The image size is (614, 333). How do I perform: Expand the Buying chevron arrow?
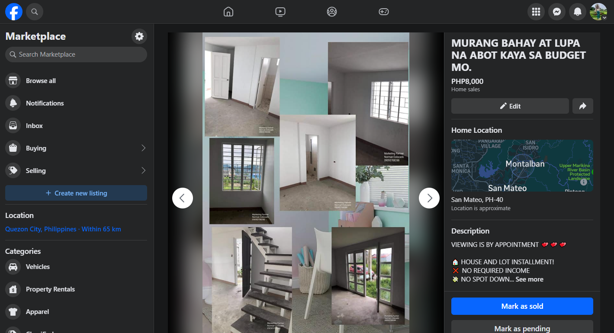point(143,148)
